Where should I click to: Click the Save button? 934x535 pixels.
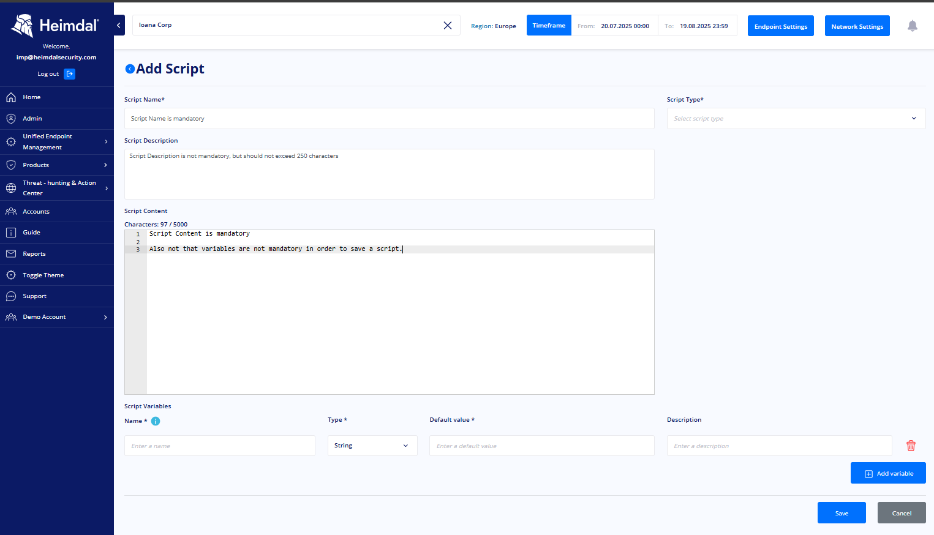click(x=841, y=513)
